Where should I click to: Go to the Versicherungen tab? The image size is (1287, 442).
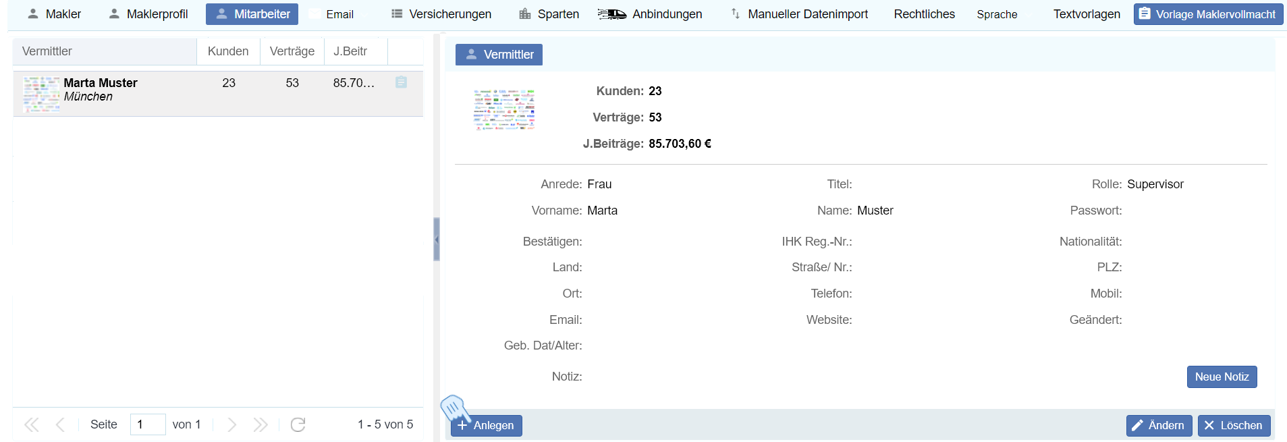click(x=441, y=14)
